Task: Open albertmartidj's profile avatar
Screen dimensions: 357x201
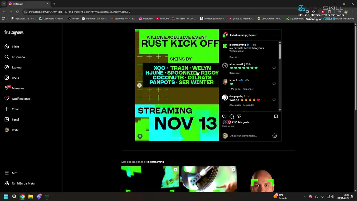Action: (x=225, y=66)
